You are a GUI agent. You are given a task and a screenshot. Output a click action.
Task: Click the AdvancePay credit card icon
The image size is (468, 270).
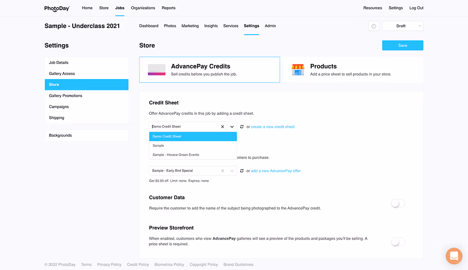157,70
